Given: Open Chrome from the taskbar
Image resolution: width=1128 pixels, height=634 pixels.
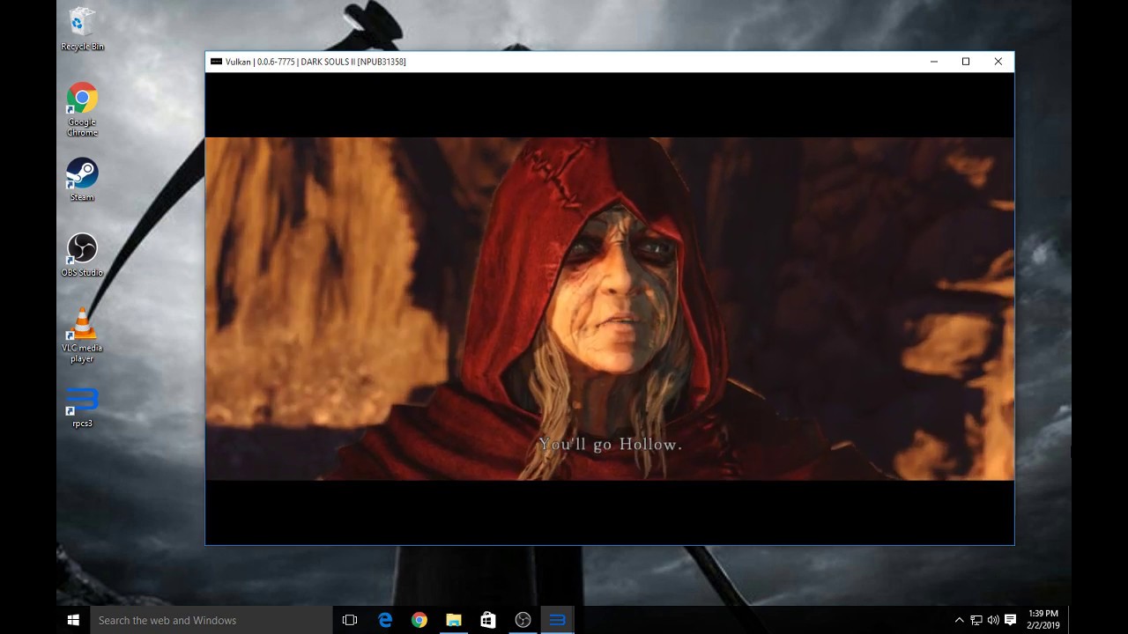Looking at the screenshot, I should [419, 620].
